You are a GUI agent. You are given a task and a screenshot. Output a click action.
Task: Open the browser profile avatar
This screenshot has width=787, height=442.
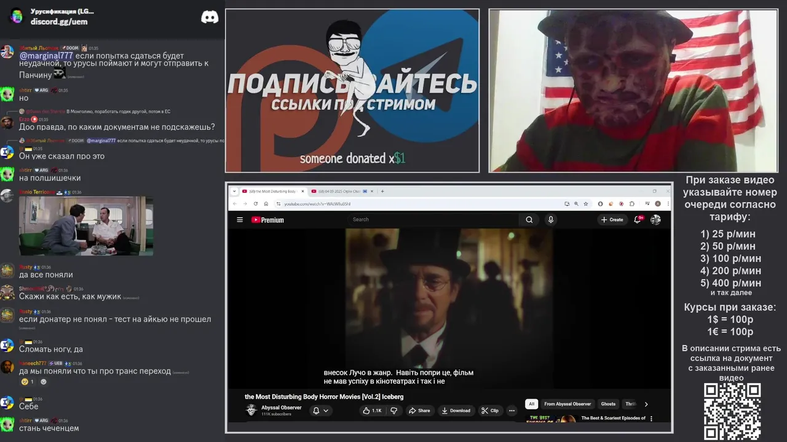(658, 204)
